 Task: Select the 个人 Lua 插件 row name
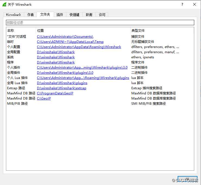coord(17,78)
